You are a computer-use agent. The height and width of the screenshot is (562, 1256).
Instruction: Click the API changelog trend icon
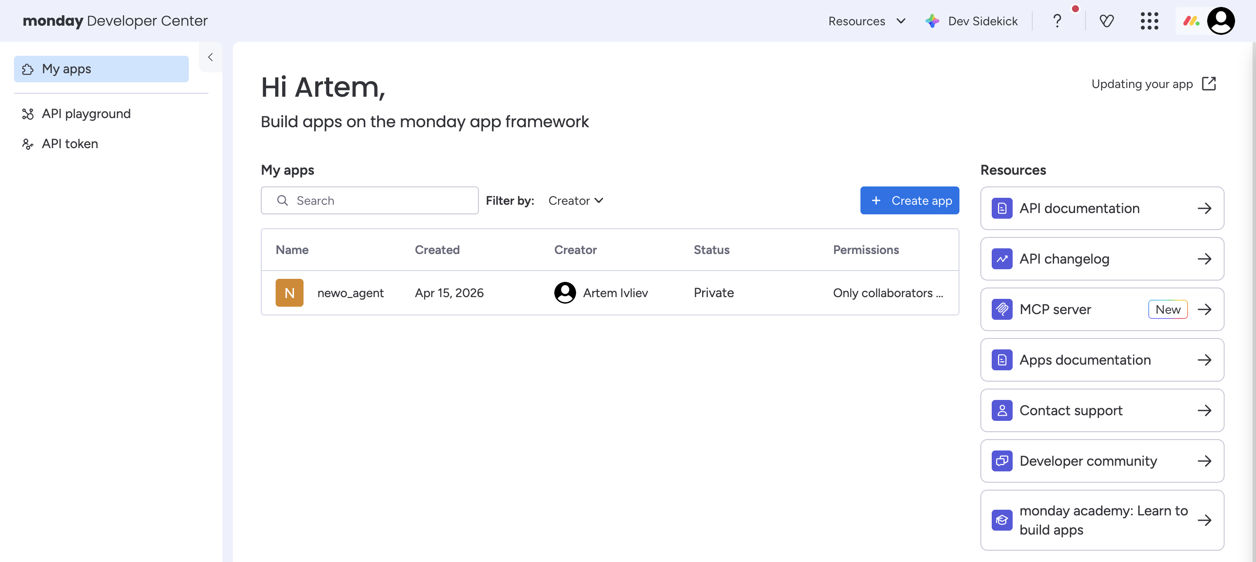[x=1002, y=259]
